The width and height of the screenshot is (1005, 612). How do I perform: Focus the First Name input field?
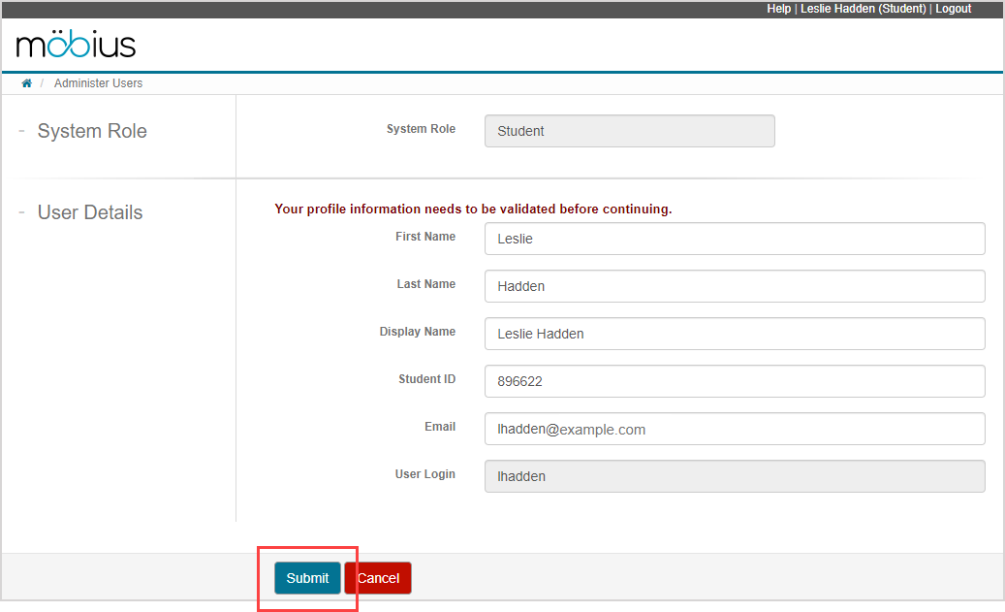pos(734,239)
